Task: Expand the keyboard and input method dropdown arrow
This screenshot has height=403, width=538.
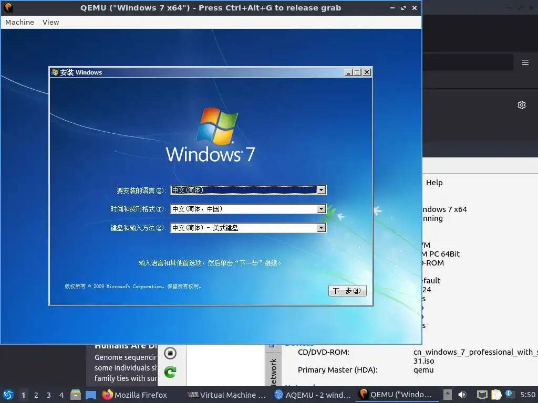Action: tap(321, 228)
